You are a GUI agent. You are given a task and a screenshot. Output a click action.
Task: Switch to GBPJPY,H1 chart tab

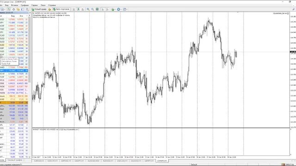coord(149,161)
